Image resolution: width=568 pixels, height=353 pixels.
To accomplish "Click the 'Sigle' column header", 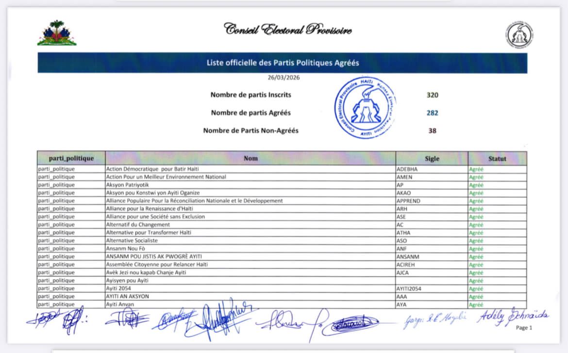I will [x=432, y=159].
